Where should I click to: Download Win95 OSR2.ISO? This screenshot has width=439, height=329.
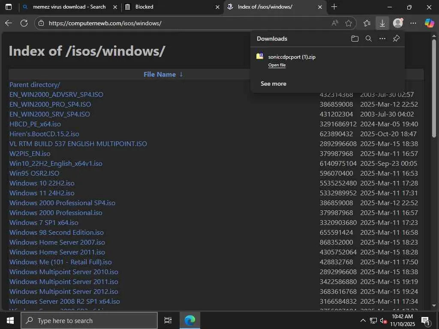[34, 173]
